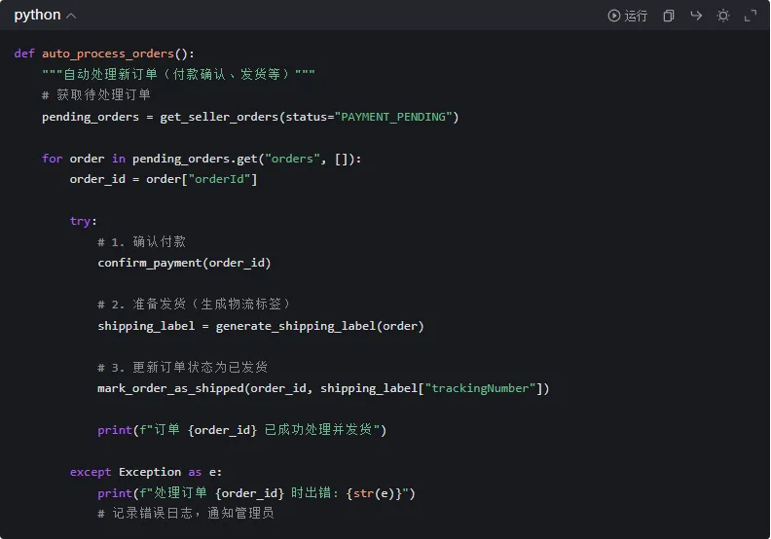Click the wrap/share arrow icon
Viewport: 771px width, 539px height.
point(696,16)
